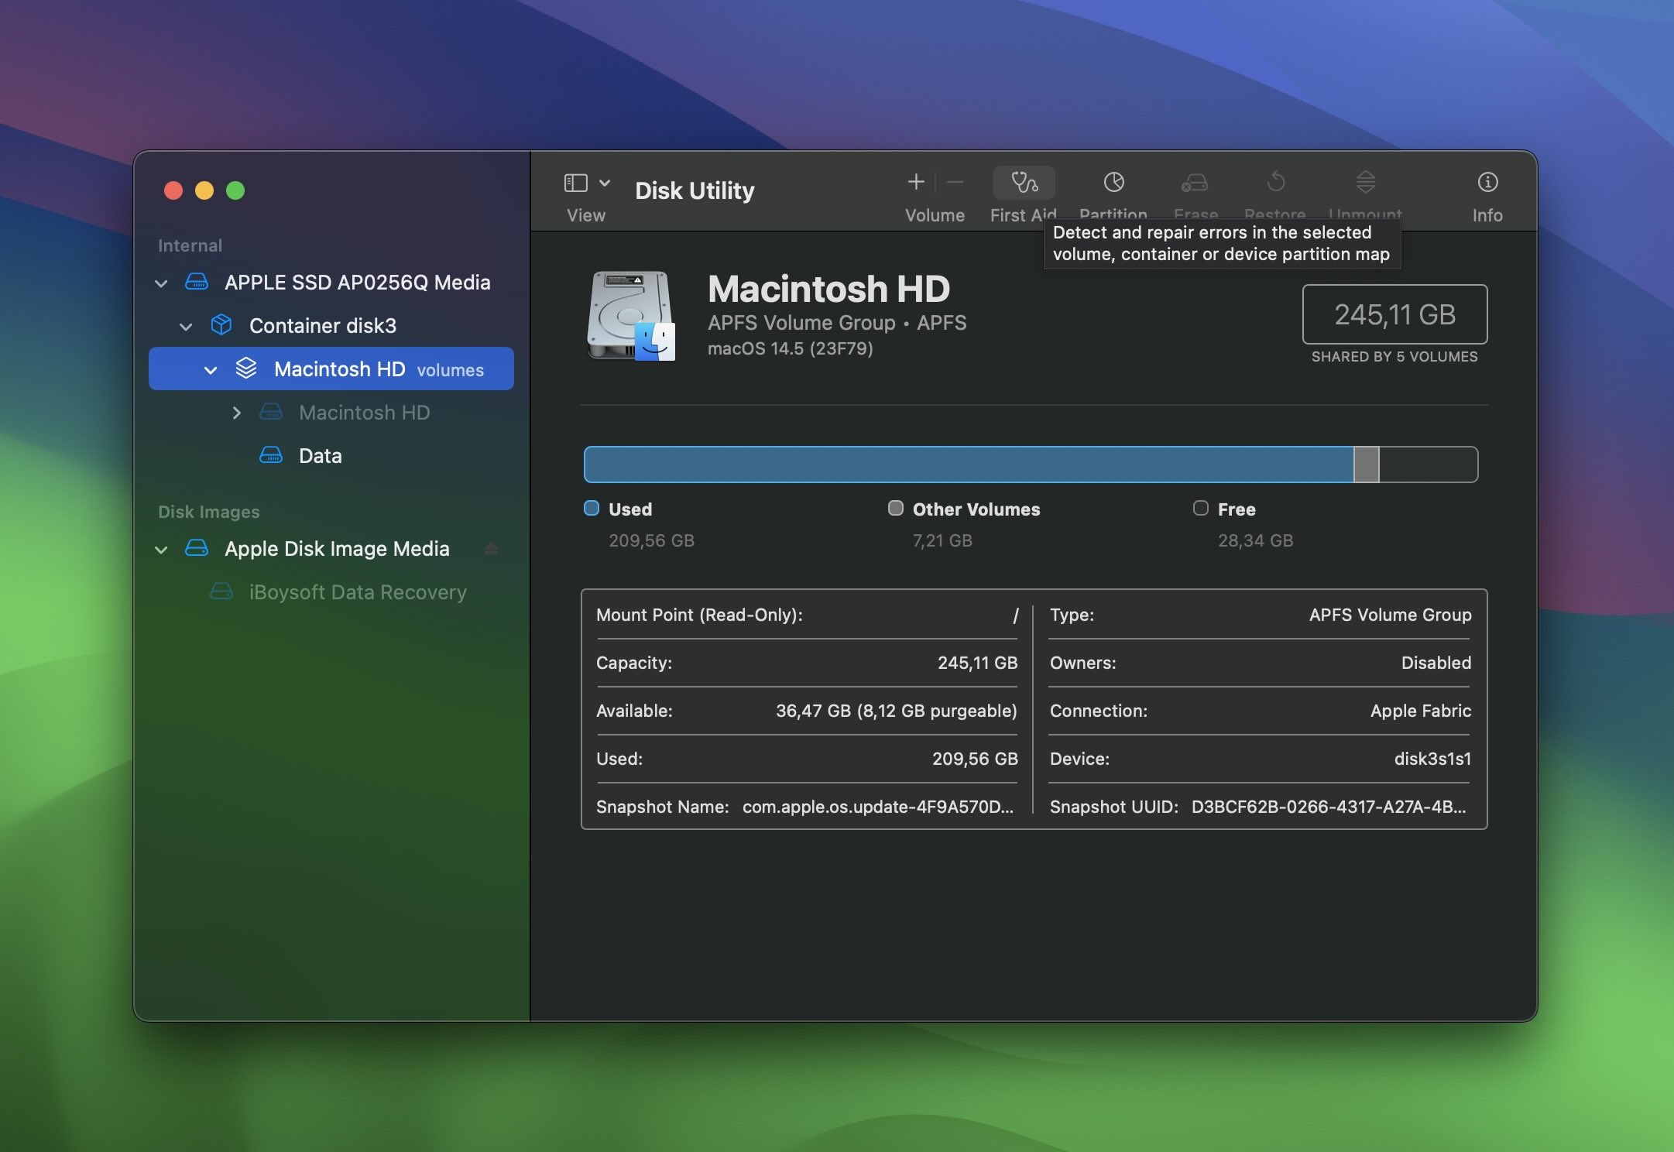The height and width of the screenshot is (1152, 1674).
Task: Click the View toolbar label
Action: pos(586,215)
